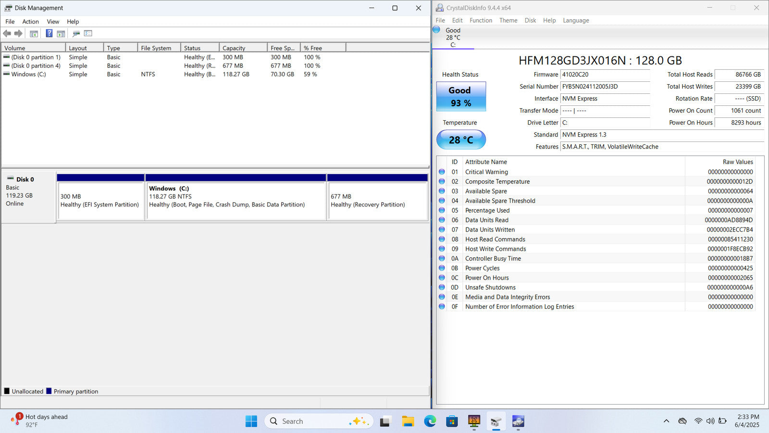The image size is (769, 433).
Task: Click the Back arrow in Disk Management
Action: [7, 33]
